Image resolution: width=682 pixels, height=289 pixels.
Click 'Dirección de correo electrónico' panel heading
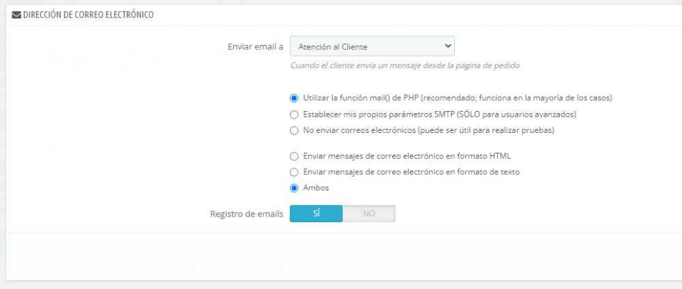[88, 15]
